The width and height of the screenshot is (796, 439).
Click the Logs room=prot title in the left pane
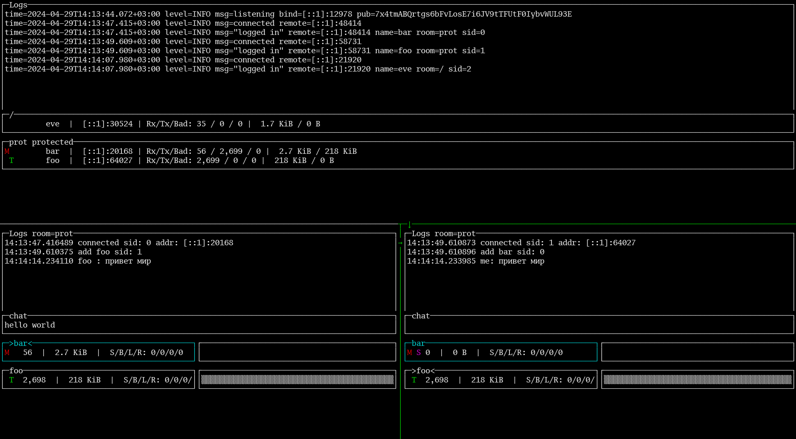(41, 234)
